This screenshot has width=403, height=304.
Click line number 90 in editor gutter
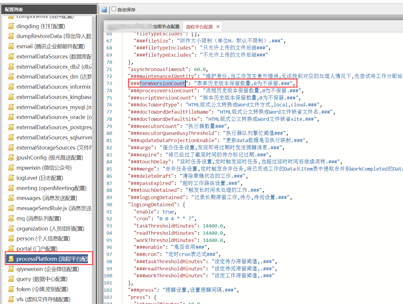[x=109, y=205]
